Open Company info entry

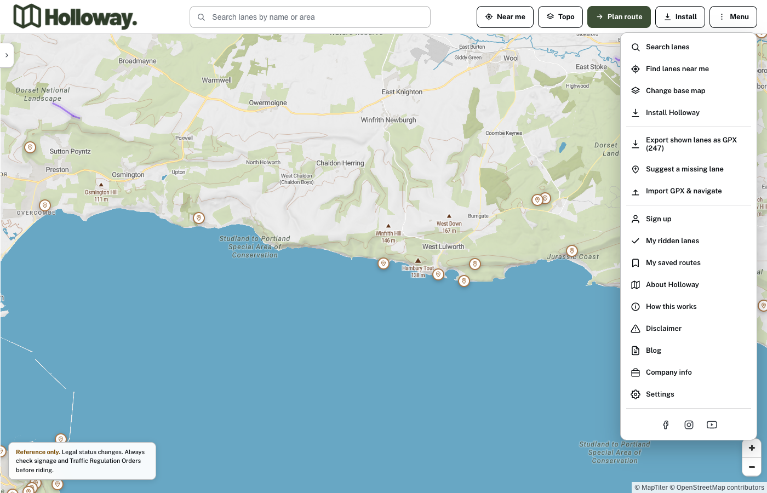[689, 372]
